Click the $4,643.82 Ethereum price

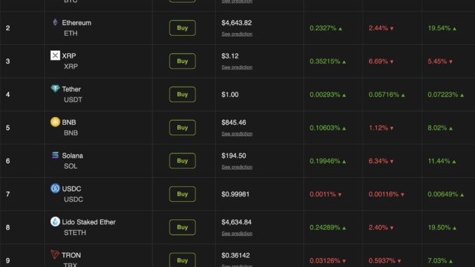coord(237,22)
